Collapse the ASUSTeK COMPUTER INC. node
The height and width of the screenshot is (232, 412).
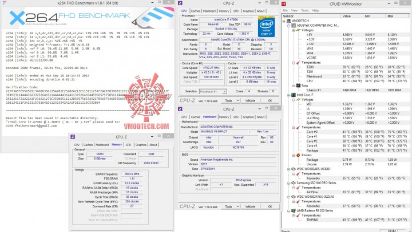[289, 26]
